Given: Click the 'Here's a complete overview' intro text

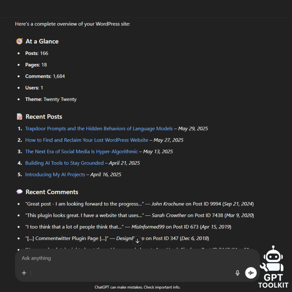Looking at the screenshot, I should tap(73, 24).
